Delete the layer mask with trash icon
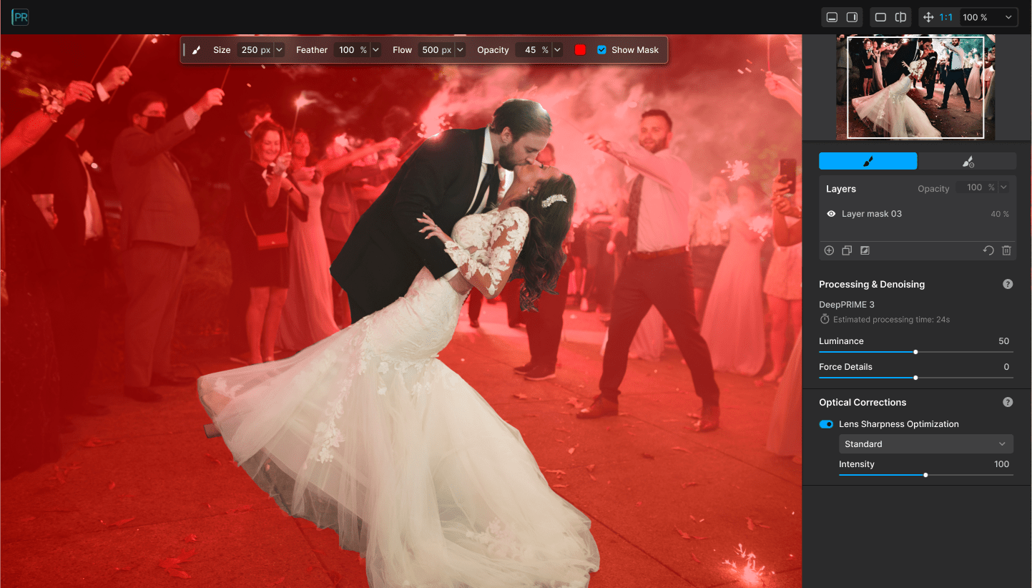The width and height of the screenshot is (1032, 588). (1006, 250)
